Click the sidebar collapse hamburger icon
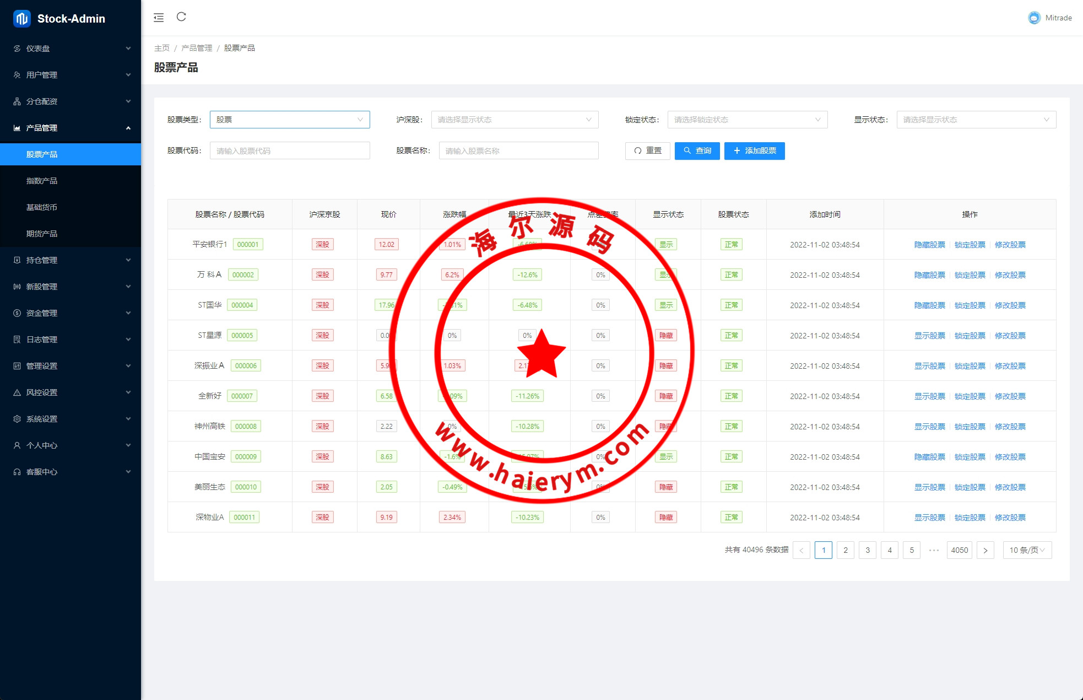 pos(159,18)
